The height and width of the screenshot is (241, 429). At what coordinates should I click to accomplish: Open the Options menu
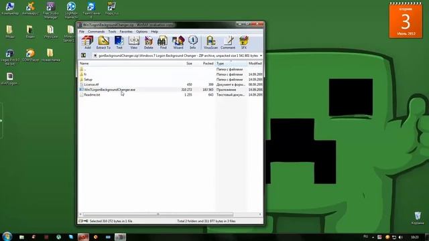tap(141, 31)
